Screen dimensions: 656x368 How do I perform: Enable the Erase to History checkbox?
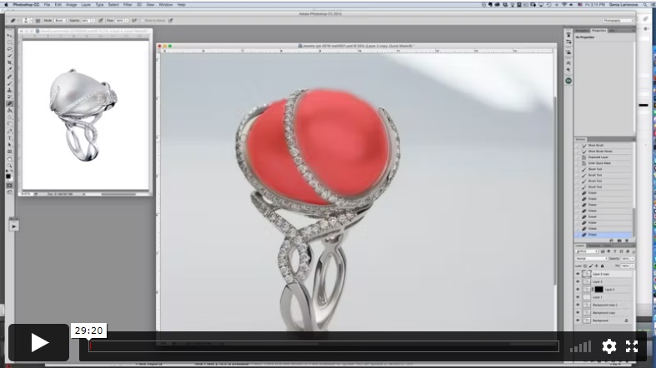point(143,20)
